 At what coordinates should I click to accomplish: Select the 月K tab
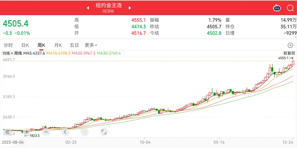point(58,45)
